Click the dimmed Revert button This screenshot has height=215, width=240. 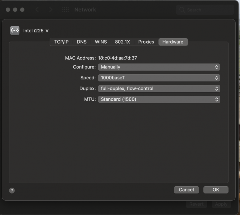pyautogui.click(x=196, y=204)
